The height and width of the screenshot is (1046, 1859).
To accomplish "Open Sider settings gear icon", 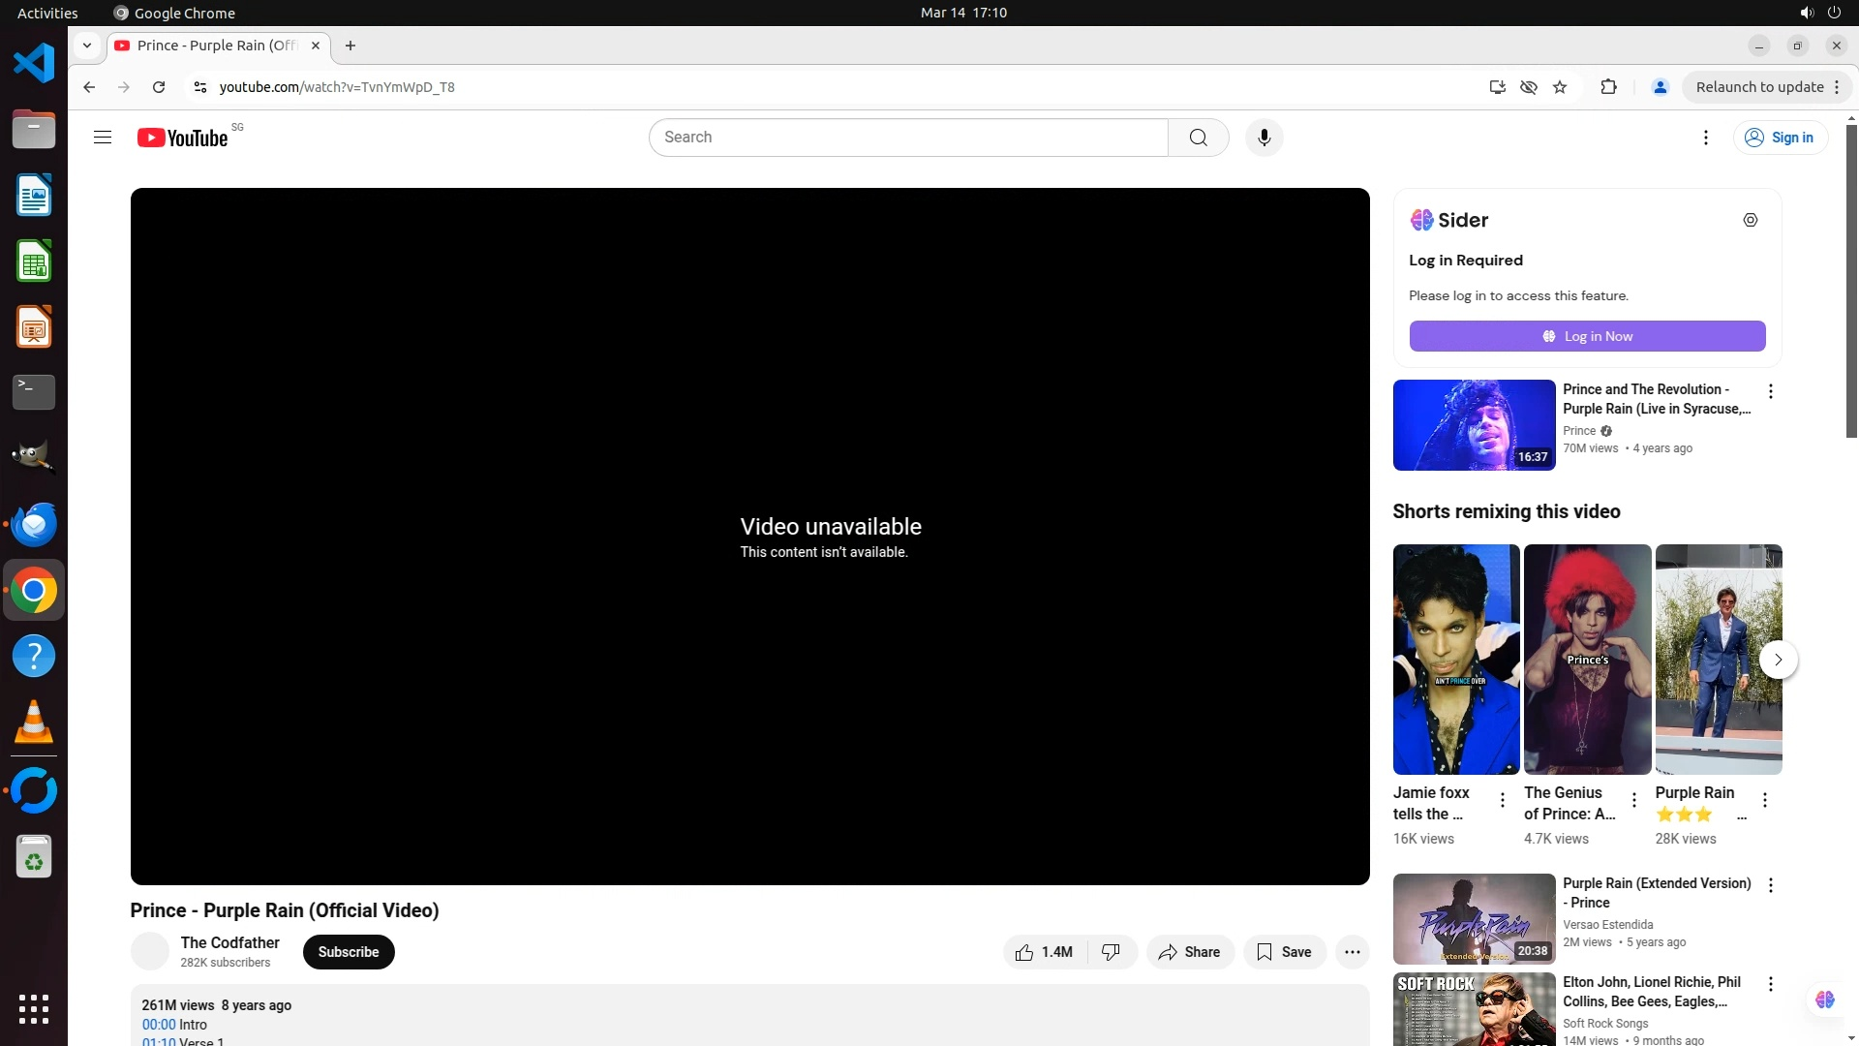I will pos(1750,220).
